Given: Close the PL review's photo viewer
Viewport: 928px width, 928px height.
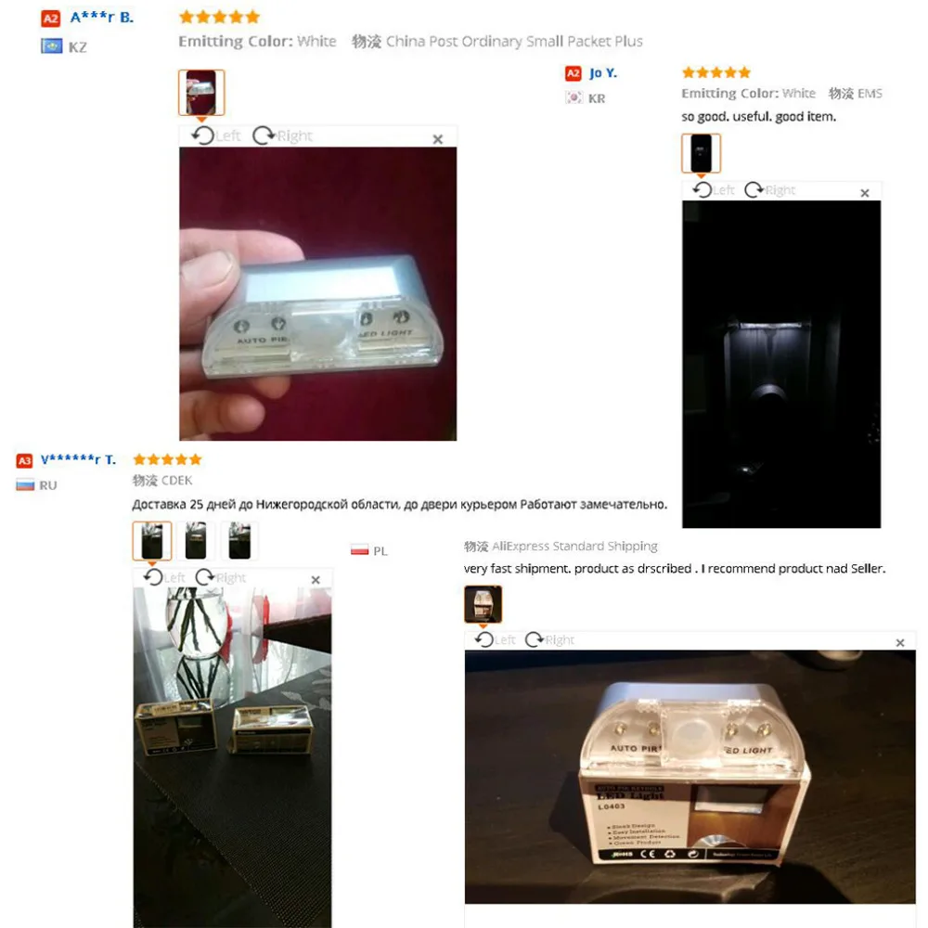Looking at the screenshot, I should (900, 643).
